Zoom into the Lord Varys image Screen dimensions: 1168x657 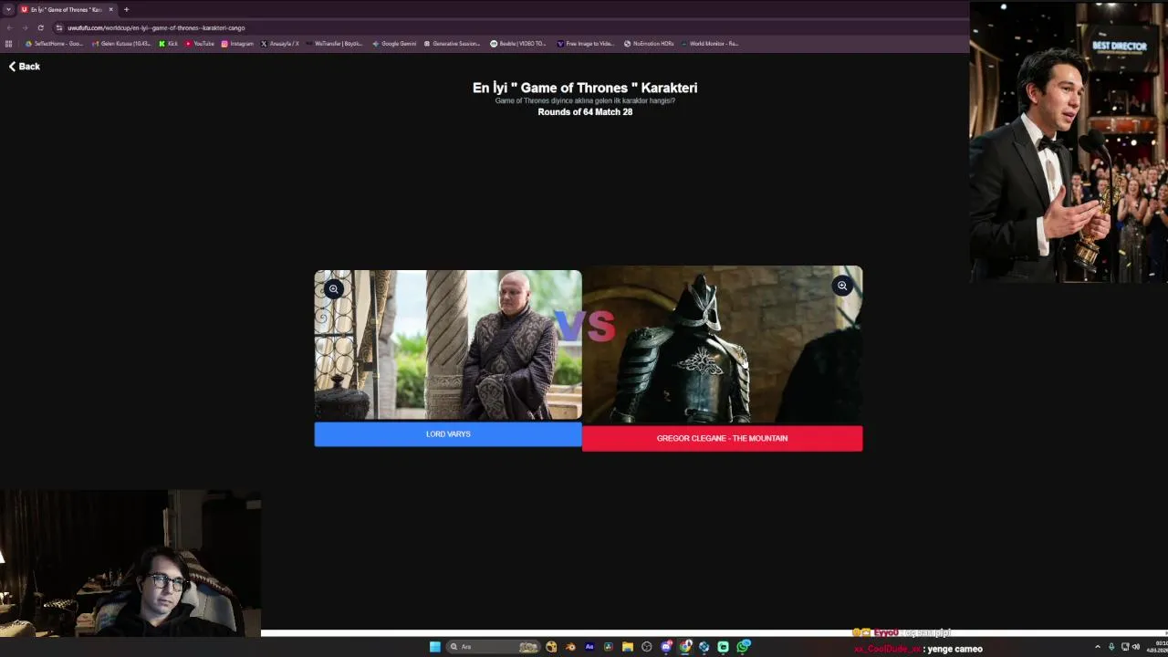(334, 289)
